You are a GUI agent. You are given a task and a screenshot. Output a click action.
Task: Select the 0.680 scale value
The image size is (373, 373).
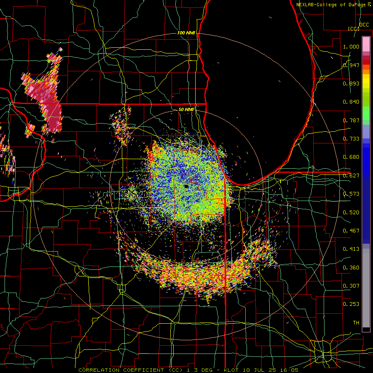(351, 157)
